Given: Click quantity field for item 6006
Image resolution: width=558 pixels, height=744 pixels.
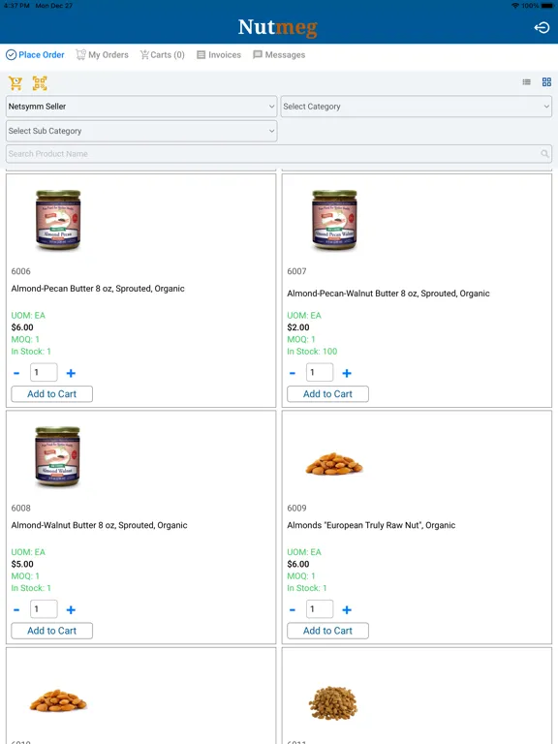Looking at the screenshot, I should pos(44,372).
